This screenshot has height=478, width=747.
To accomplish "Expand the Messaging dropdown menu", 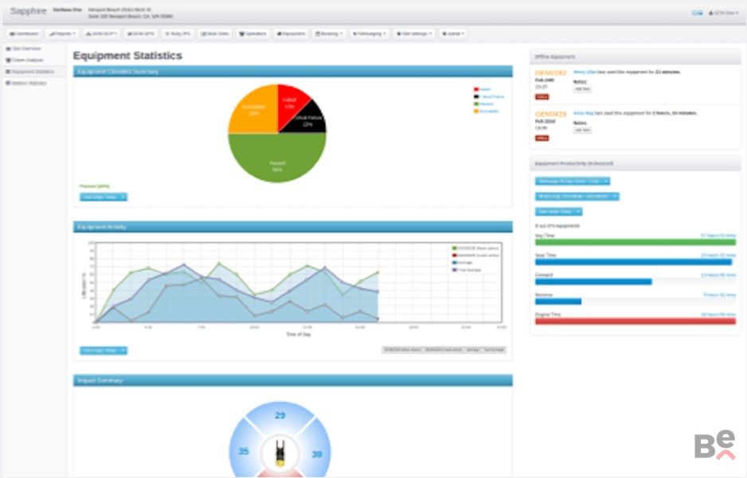I will click(x=370, y=33).
